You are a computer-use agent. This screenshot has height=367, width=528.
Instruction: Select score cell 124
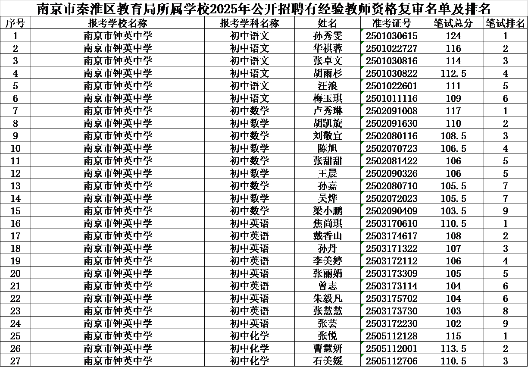[453, 36]
